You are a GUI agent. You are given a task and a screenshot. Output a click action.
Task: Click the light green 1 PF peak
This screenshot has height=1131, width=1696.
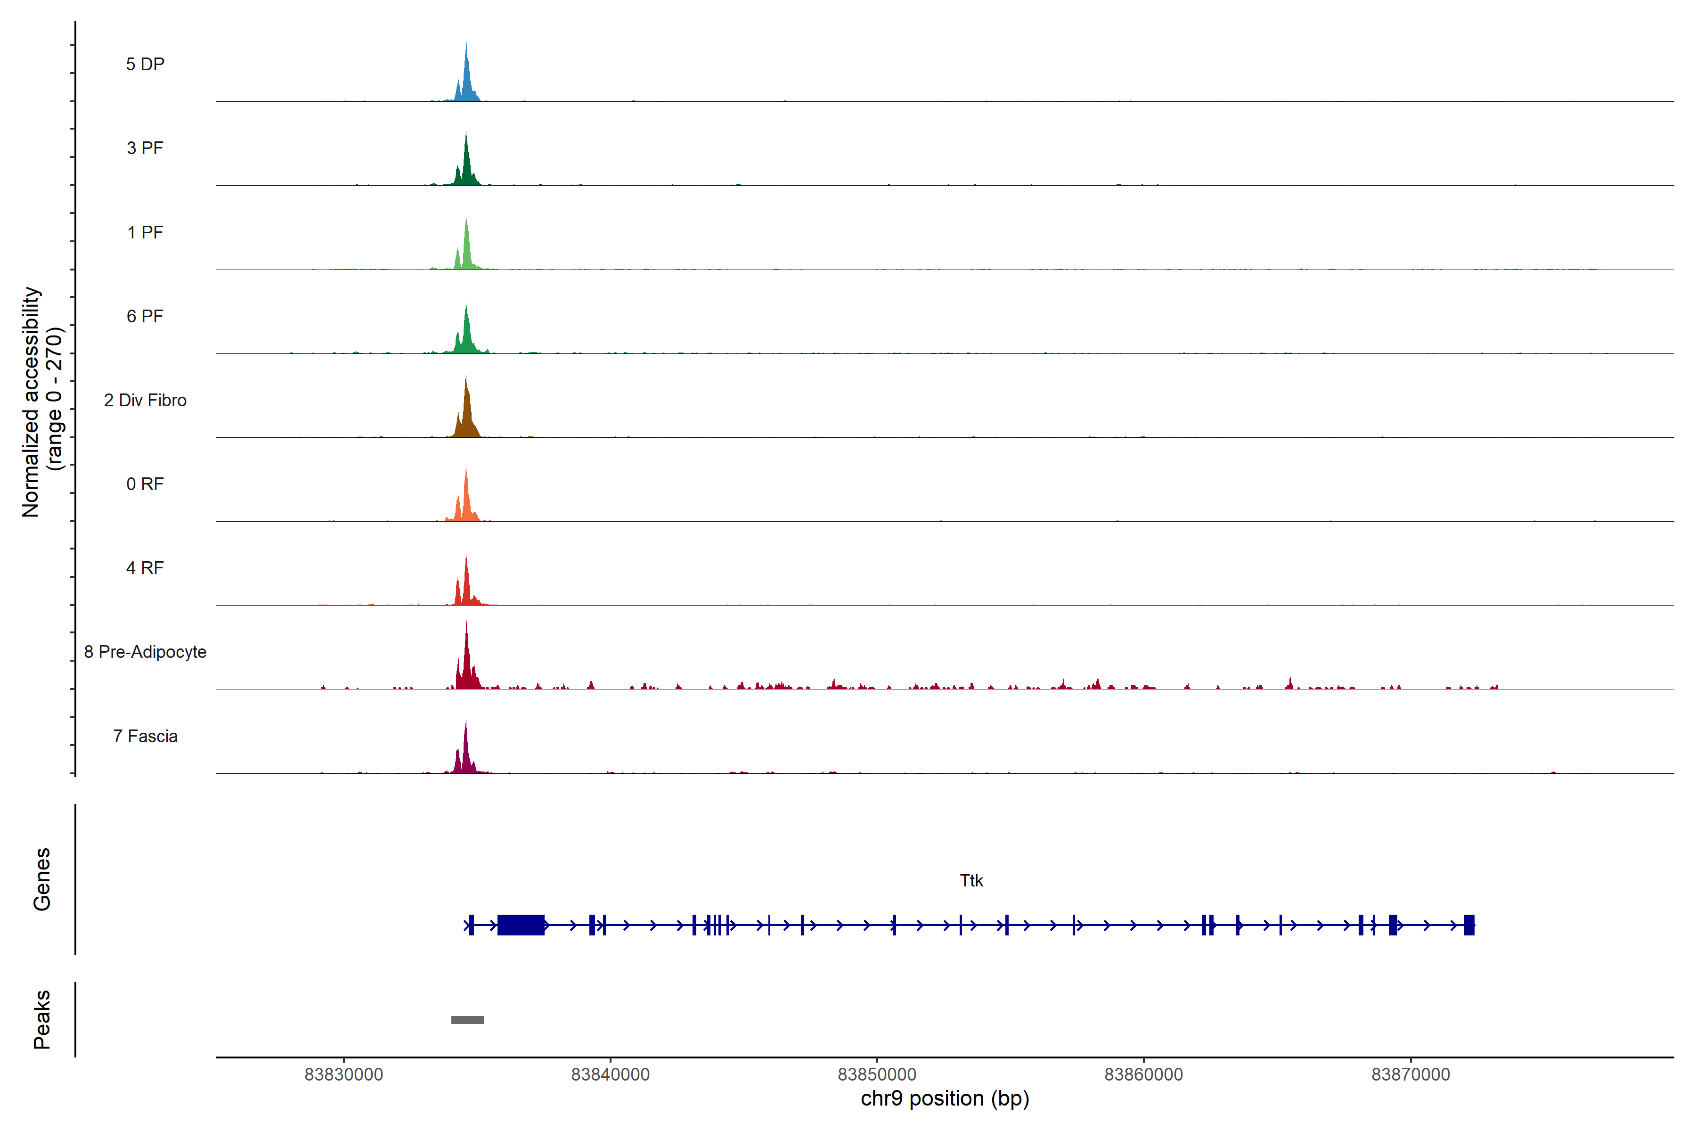click(467, 253)
